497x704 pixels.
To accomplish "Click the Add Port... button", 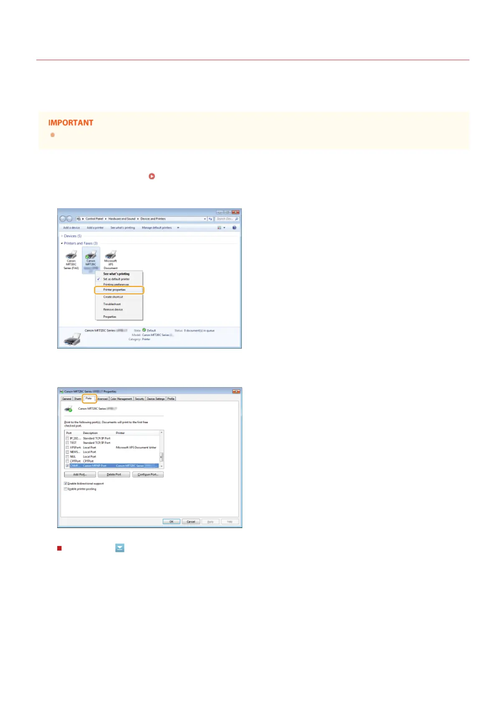I will pyautogui.click(x=80, y=474).
